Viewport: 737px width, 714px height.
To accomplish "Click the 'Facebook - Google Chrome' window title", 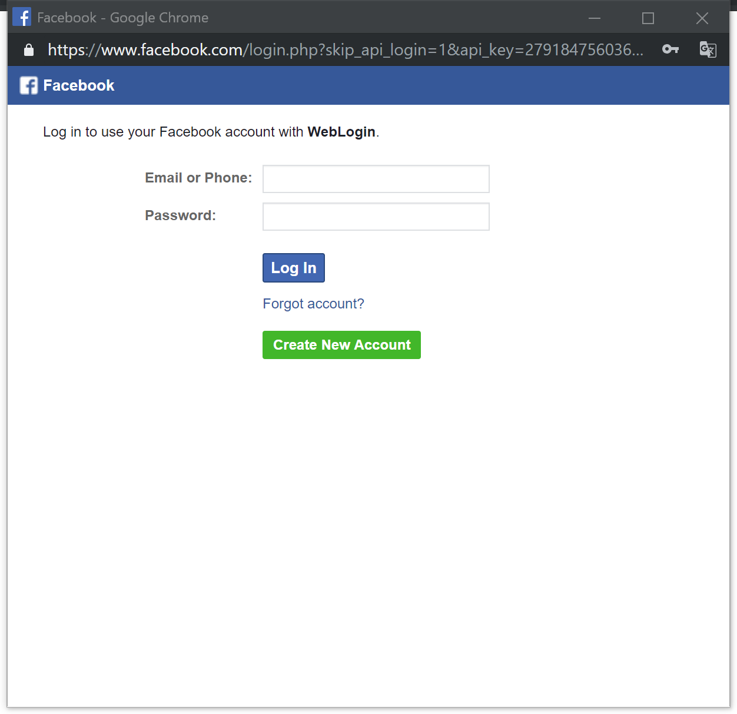I will 122,18.
